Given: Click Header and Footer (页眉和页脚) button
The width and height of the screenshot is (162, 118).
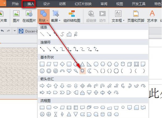Looking at the screenshot, I should [x=136, y=16].
